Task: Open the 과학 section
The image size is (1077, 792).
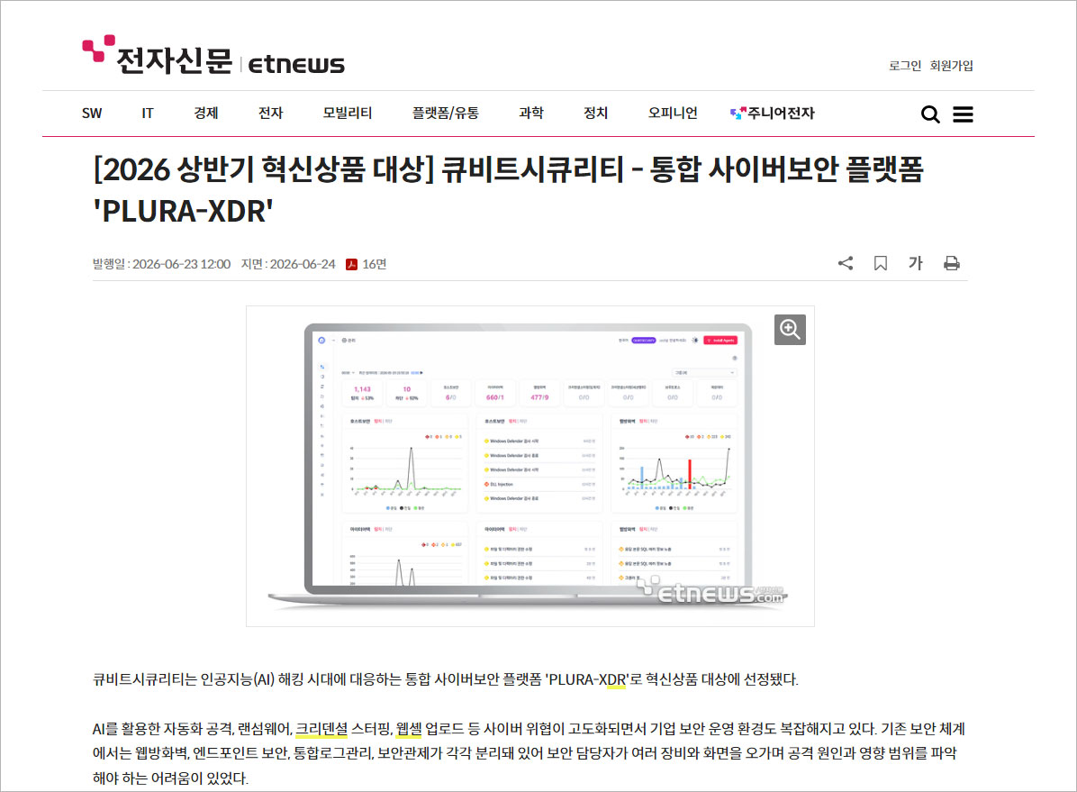Action: point(531,114)
